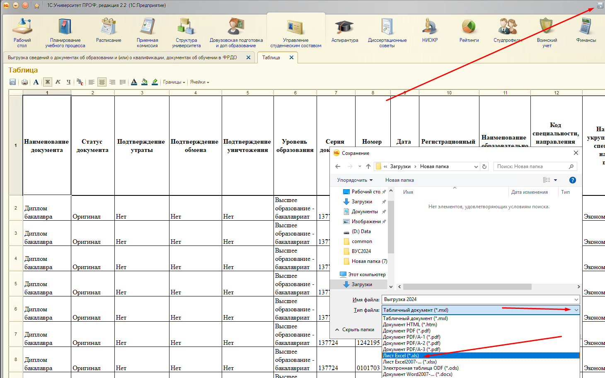
Task: Collapse the Тип файла combo box
Action: (x=576, y=310)
